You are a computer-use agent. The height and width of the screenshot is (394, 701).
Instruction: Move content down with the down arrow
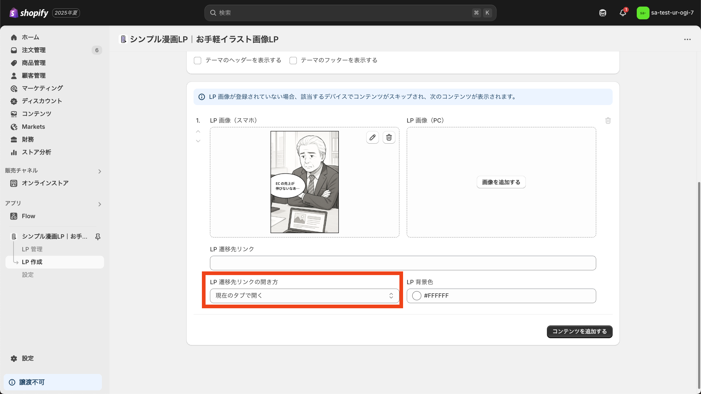pos(198,141)
